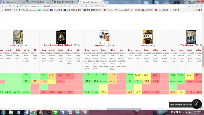Click the Doom cover image

click(148, 37)
